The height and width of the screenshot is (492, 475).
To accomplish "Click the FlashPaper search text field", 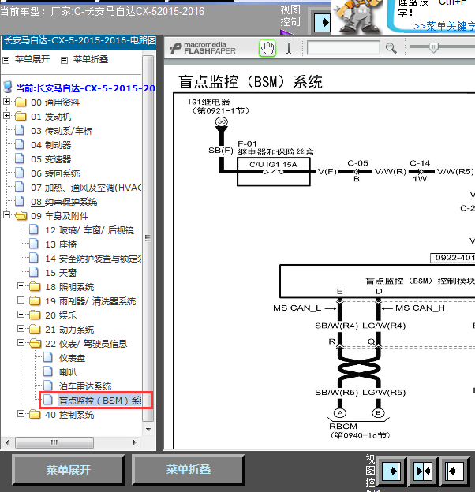I will (x=343, y=48).
